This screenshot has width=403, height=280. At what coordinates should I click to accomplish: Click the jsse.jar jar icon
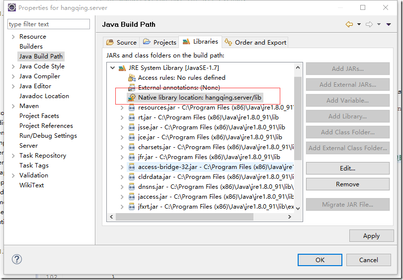132,127
